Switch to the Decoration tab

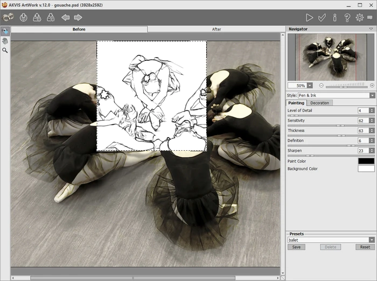pyautogui.click(x=319, y=103)
